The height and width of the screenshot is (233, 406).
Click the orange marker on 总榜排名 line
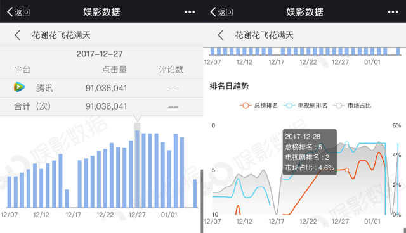point(347,170)
